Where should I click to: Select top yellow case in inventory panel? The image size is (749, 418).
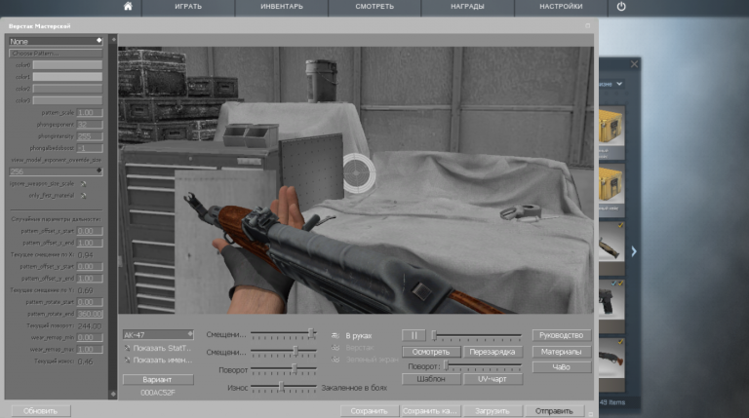pyautogui.click(x=611, y=133)
